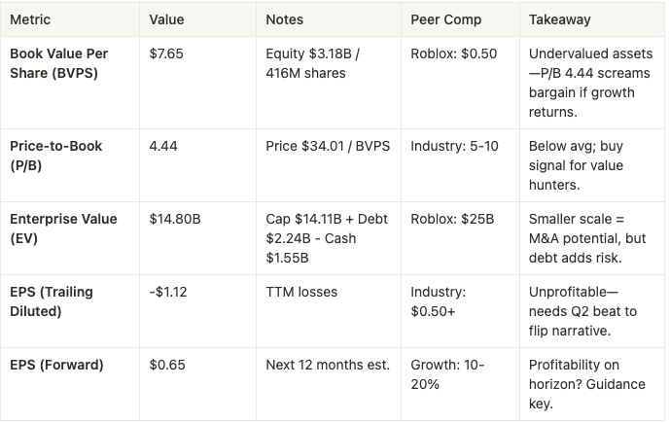
Task: Select the Price-to-Book (P/B) row label
Action: coord(55,156)
